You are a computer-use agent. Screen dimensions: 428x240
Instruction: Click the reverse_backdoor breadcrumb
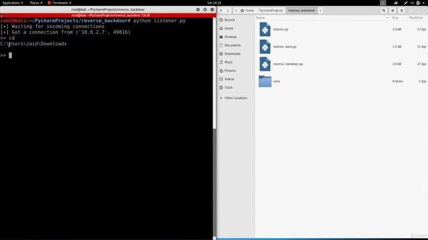pyautogui.click(x=302, y=11)
